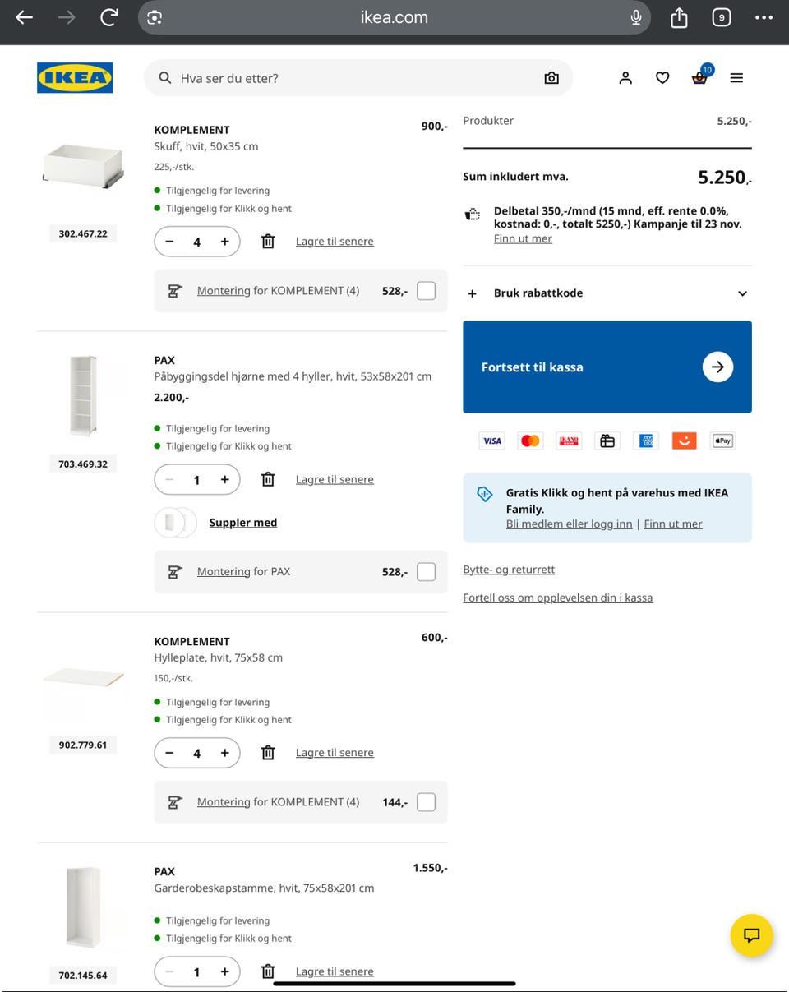Screen dimensions: 789x992
Task: Check the Montering for PAX box
Action: pos(426,572)
